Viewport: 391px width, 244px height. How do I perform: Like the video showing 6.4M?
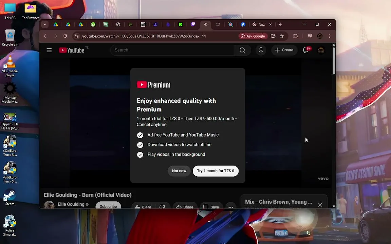[143, 207]
